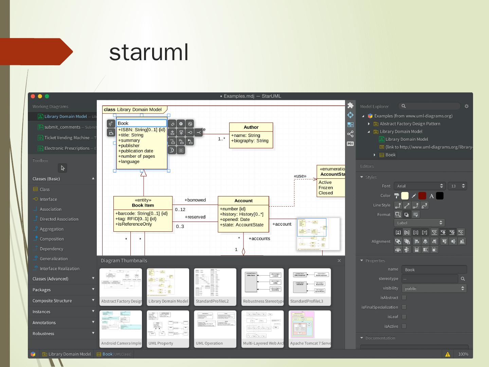This screenshot has width=489, height=367.
Task: Click the add-note quick edit icon
Action: pyautogui.click(x=111, y=133)
